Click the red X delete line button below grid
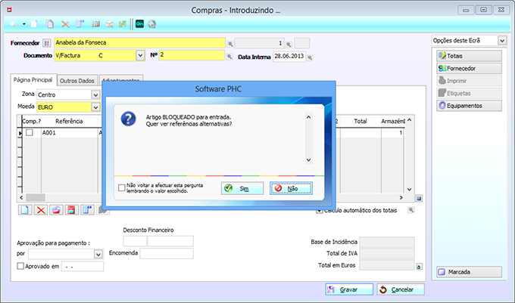The width and height of the screenshot is (515, 303). (41, 209)
